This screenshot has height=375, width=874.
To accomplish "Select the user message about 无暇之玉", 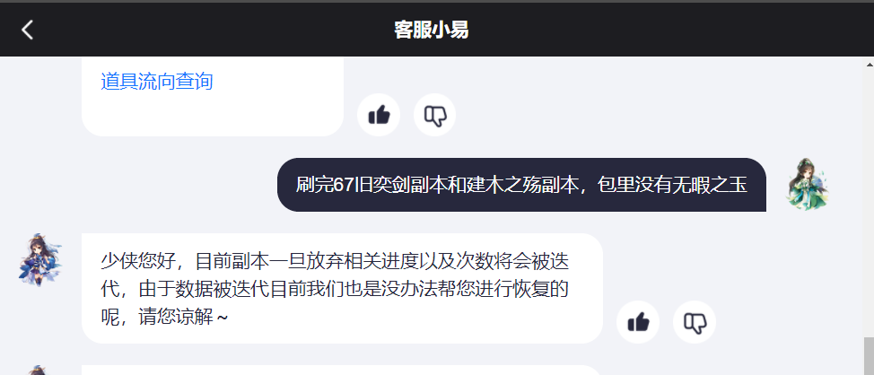I will click(521, 185).
